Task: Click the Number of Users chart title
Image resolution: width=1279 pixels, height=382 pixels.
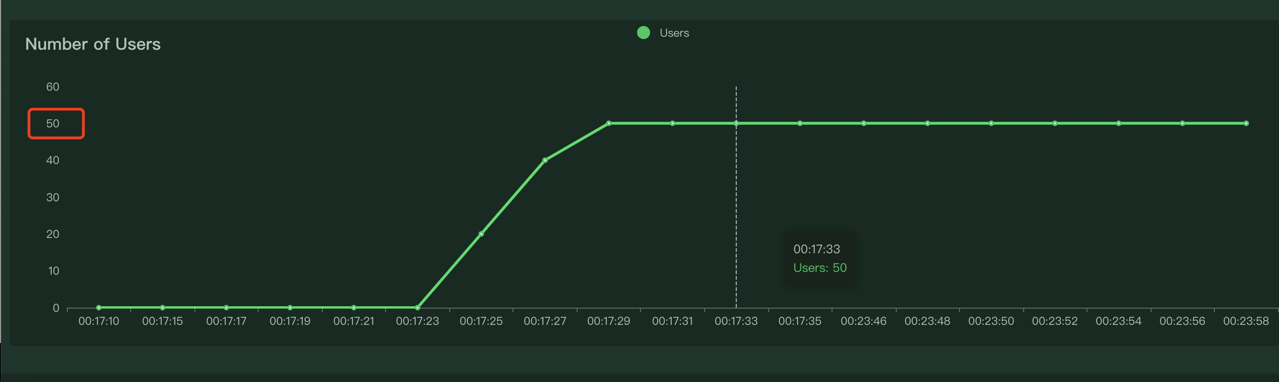Action: [x=93, y=44]
